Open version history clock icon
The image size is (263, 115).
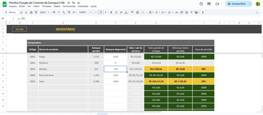(201, 4)
